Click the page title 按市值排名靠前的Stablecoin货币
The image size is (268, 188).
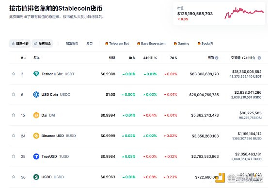pyautogui.click(x=56, y=8)
